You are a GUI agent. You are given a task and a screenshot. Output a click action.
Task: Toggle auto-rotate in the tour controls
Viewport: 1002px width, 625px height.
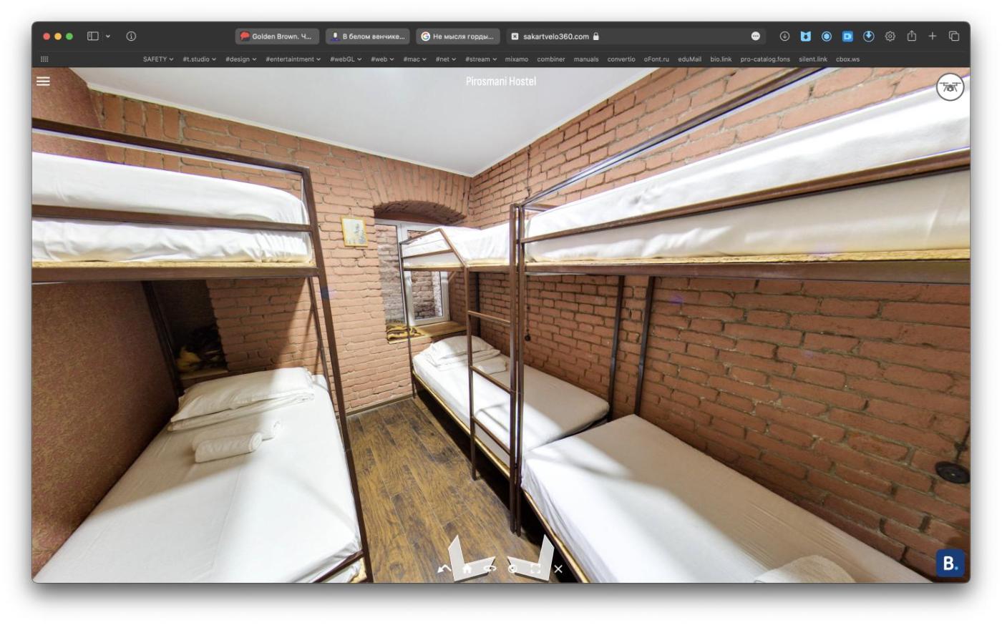click(x=490, y=569)
